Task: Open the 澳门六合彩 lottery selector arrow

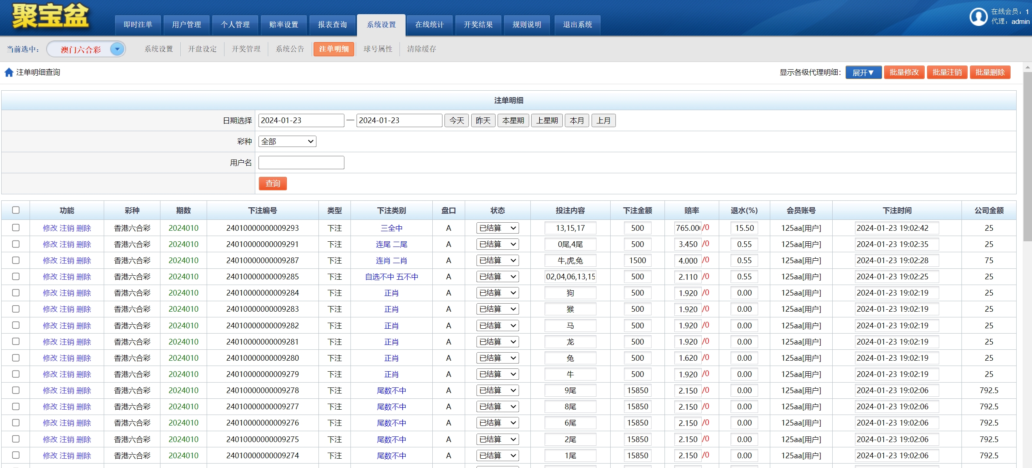Action: tap(117, 49)
